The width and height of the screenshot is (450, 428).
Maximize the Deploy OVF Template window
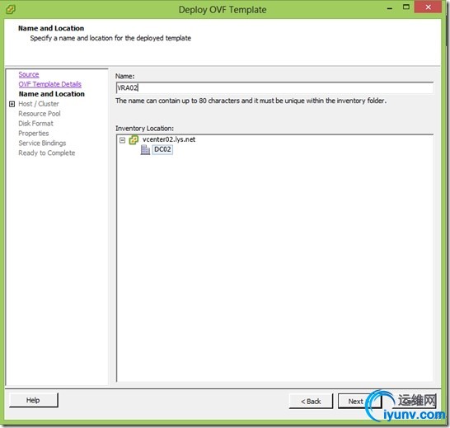tap(405, 7)
